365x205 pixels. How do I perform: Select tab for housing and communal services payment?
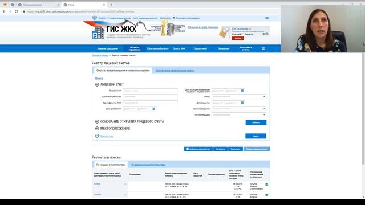pyautogui.click(x=123, y=71)
